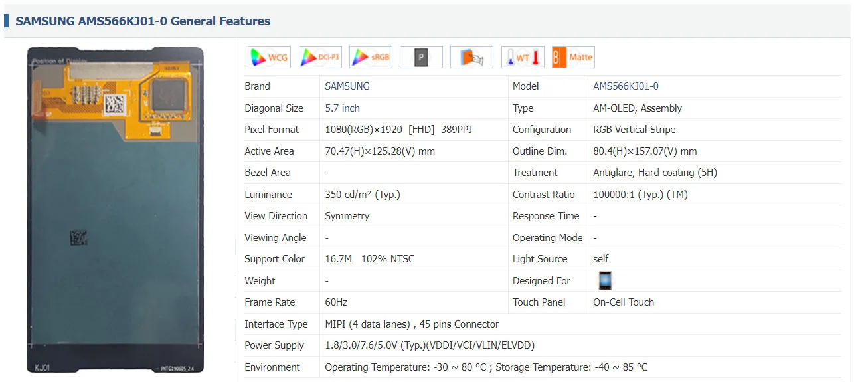Select the 60Hz frame rate value
The image size is (854, 382).
tap(336, 302)
